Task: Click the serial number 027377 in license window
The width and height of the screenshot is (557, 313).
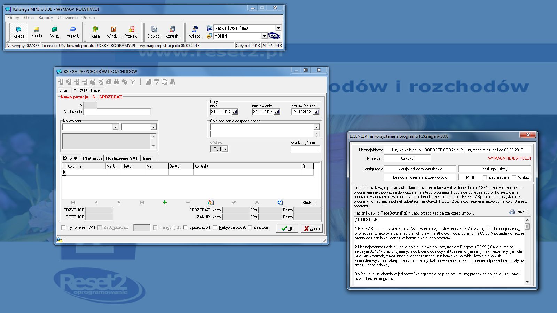Action: tap(407, 158)
